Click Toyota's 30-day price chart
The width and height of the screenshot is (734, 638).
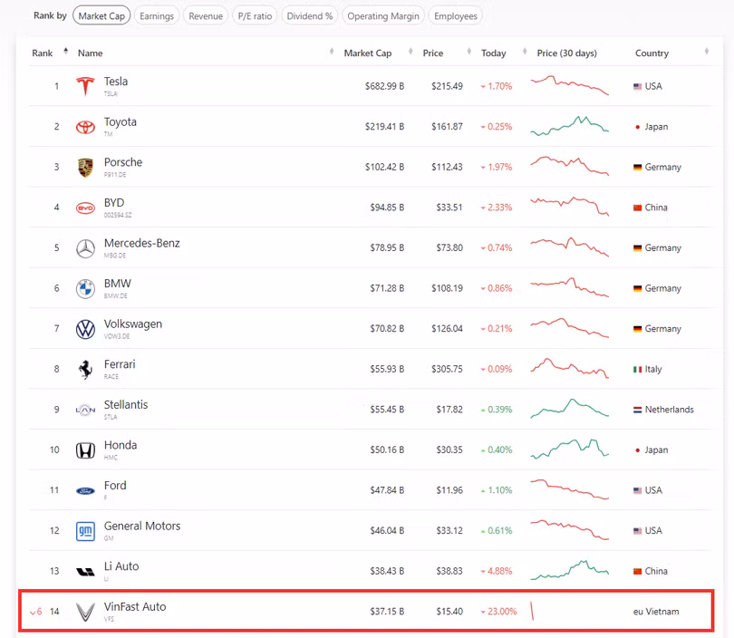[569, 127]
